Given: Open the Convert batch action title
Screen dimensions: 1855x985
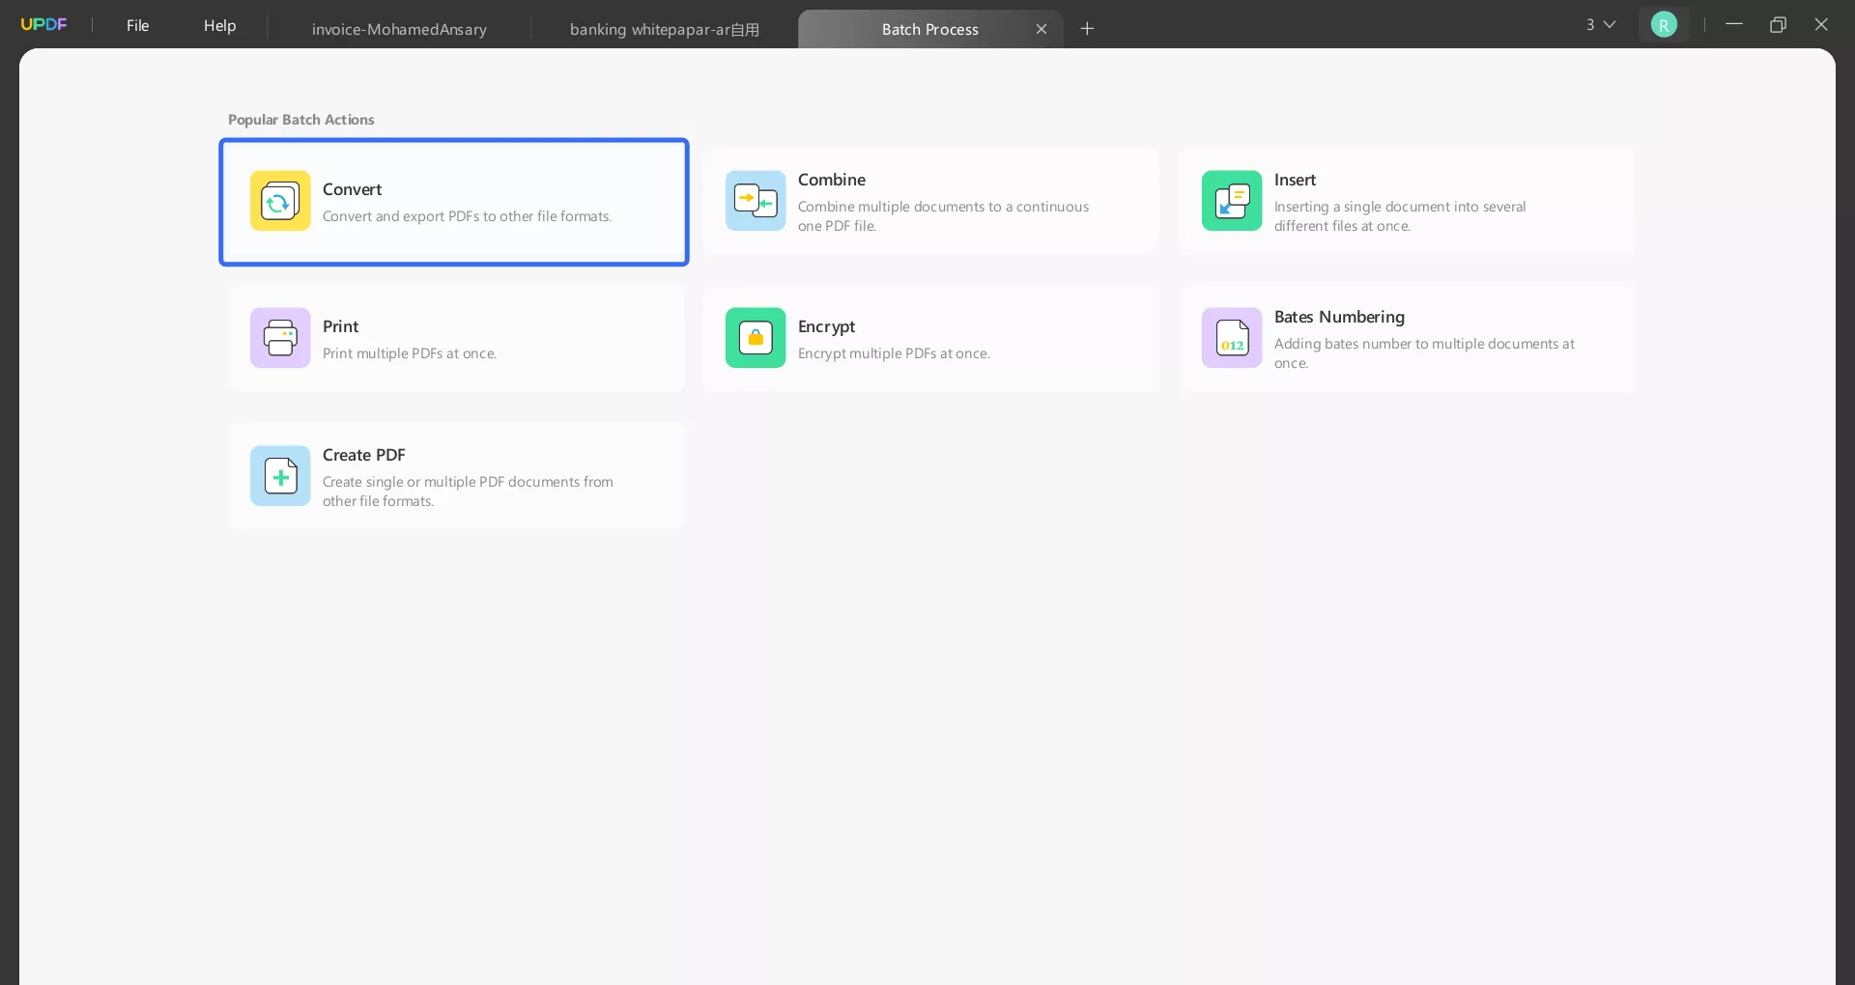Looking at the screenshot, I should [352, 189].
